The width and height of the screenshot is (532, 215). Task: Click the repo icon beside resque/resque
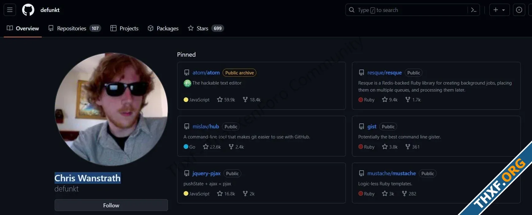coord(362,73)
